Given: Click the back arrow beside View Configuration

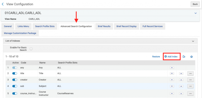Looking at the screenshot, I should (3, 4).
